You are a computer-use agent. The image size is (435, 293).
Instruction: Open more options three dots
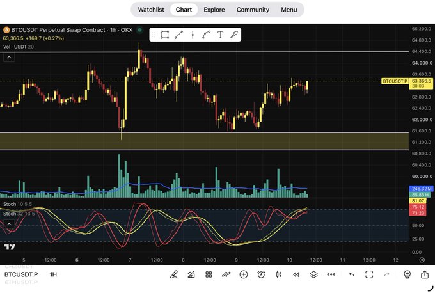pos(331,274)
